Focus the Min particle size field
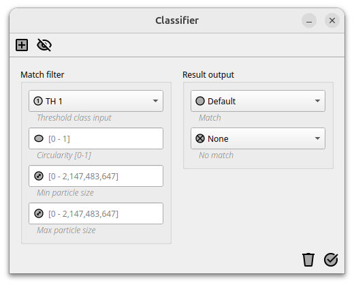Viewport: 354px width, 285px height. (x=96, y=176)
